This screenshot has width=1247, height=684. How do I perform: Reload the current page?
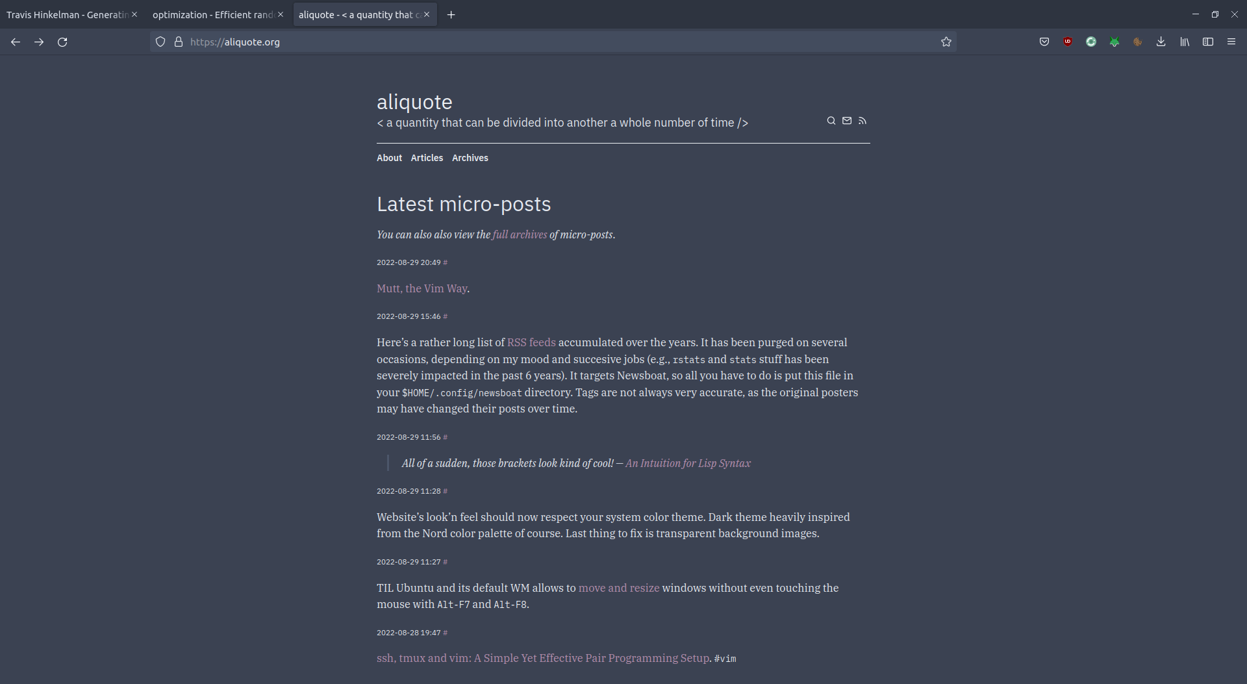(x=62, y=42)
